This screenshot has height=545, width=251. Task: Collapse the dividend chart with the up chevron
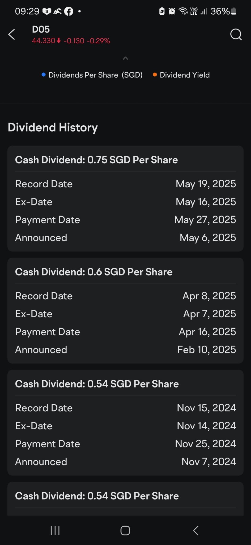(125, 58)
